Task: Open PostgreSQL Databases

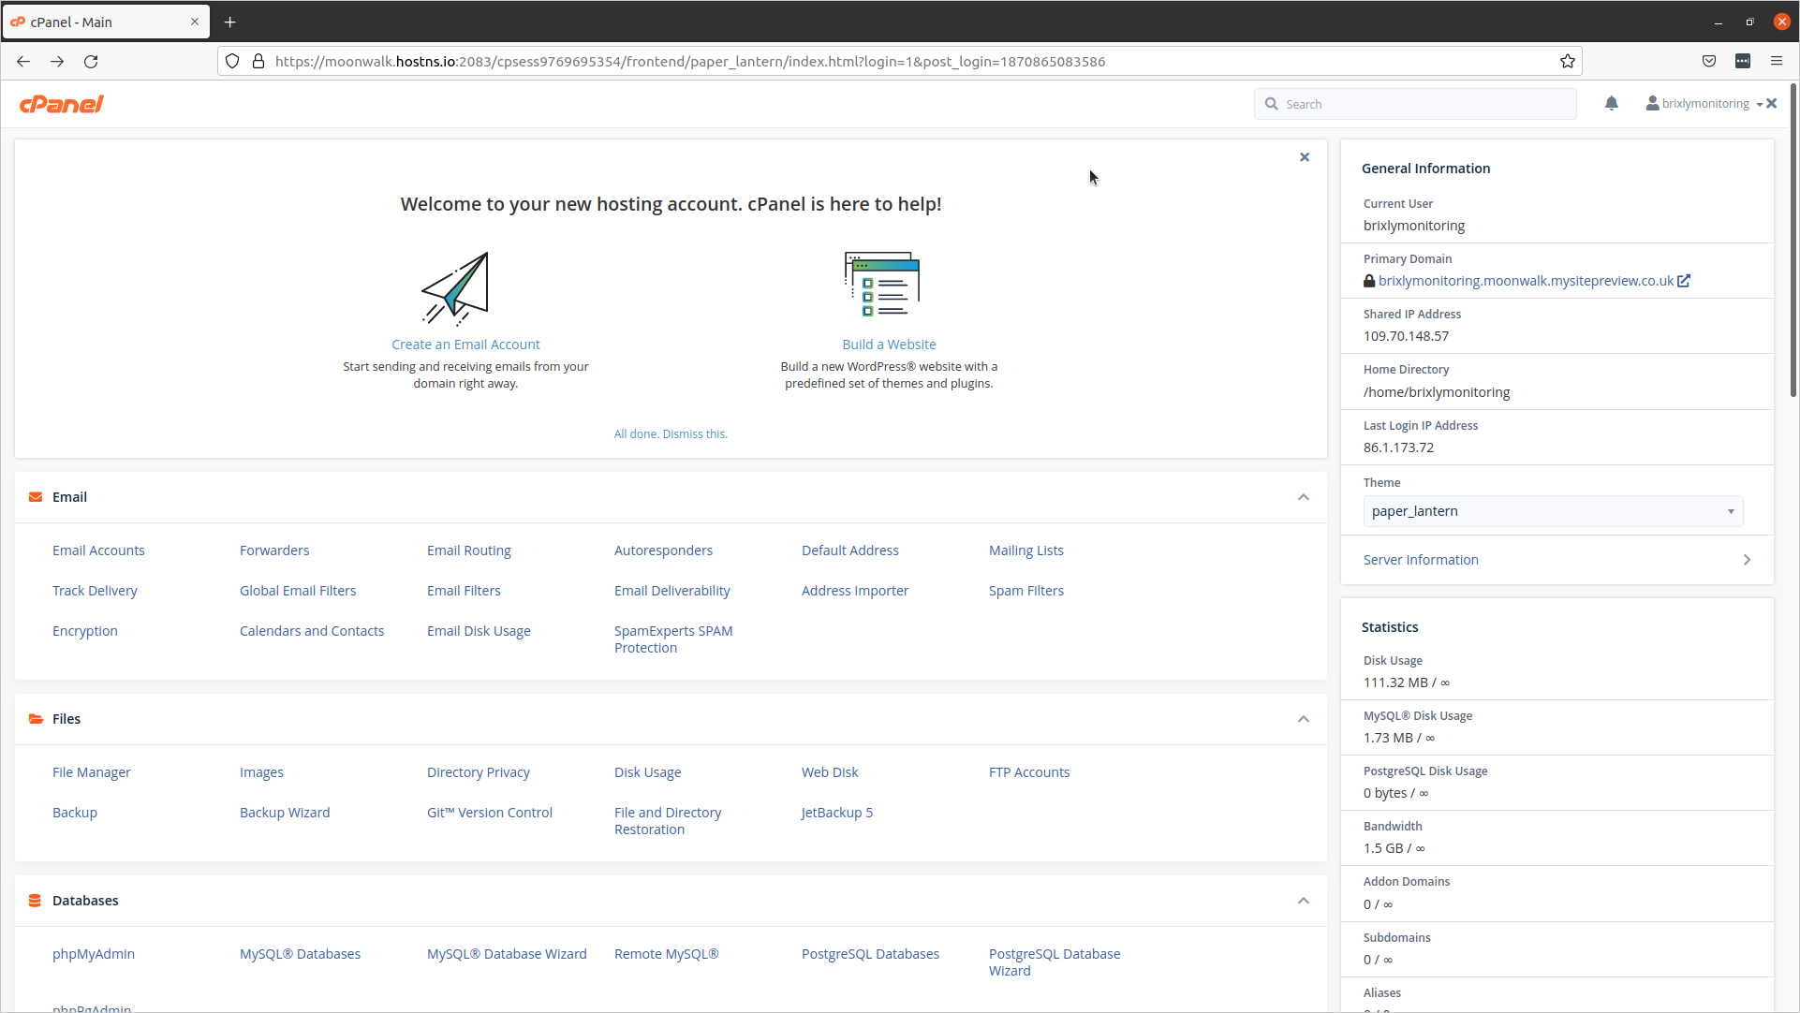Action: pos(870,954)
